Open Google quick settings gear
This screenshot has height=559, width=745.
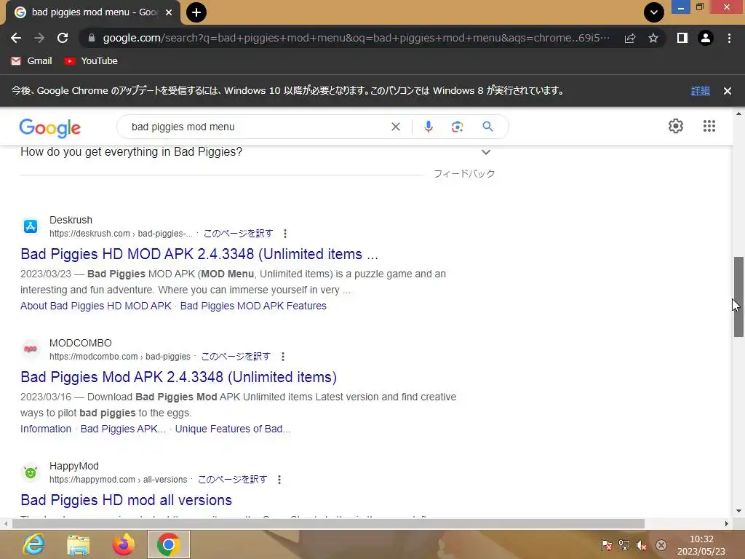[676, 126]
